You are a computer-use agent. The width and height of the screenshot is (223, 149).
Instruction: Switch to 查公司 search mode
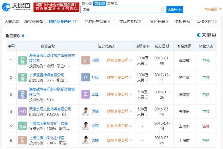click(x=87, y=4)
